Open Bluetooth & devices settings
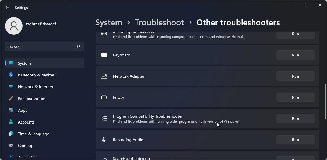 tap(44, 75)
